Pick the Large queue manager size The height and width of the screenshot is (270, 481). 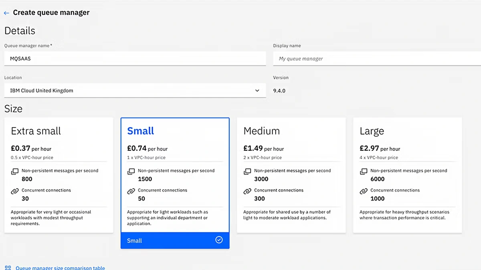(407, 175)
